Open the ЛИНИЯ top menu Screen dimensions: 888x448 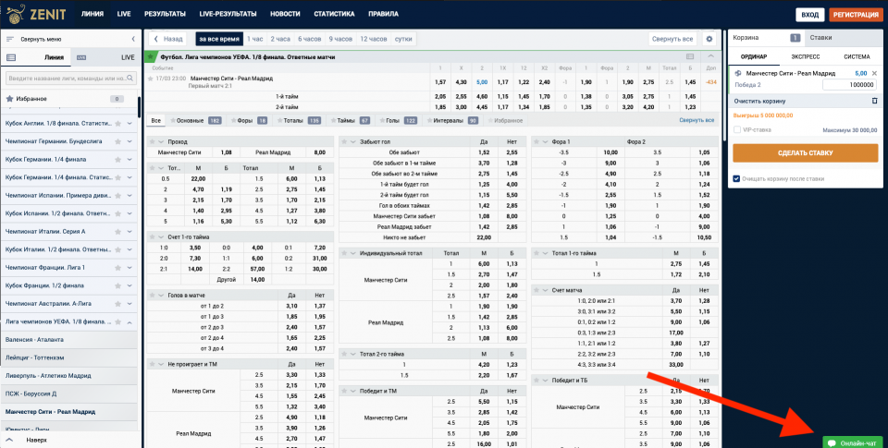(x=92, y=14)
